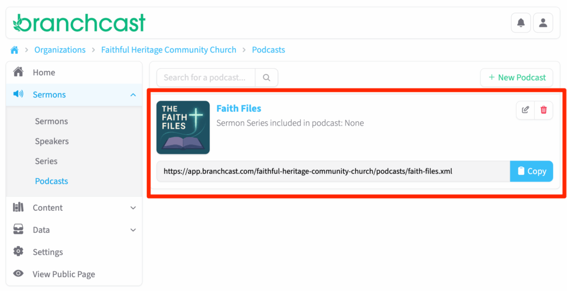Click the magnifying glass search icon
The height and width of the screenshot is (291, 567).
pyautogui.click(x=266, y=77)
